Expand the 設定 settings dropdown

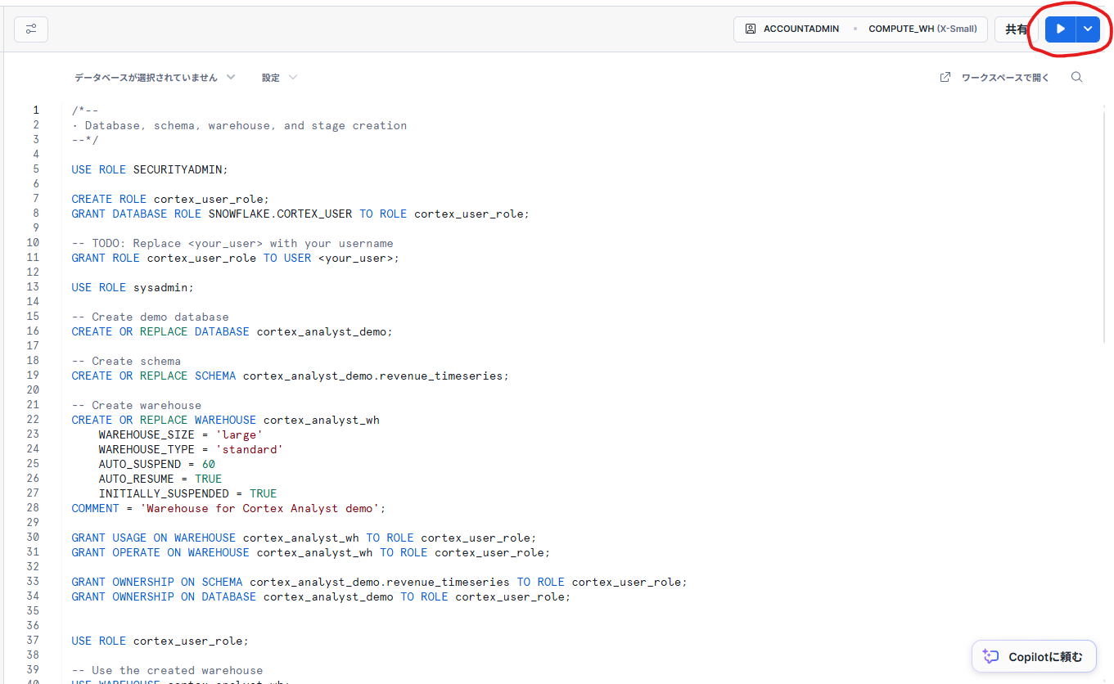pos(279,78)
